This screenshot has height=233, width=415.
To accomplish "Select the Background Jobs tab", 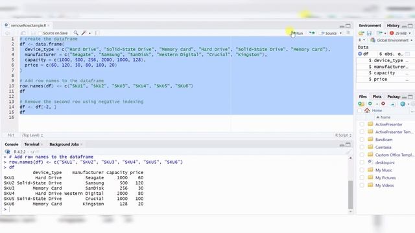I will [64, 144].
